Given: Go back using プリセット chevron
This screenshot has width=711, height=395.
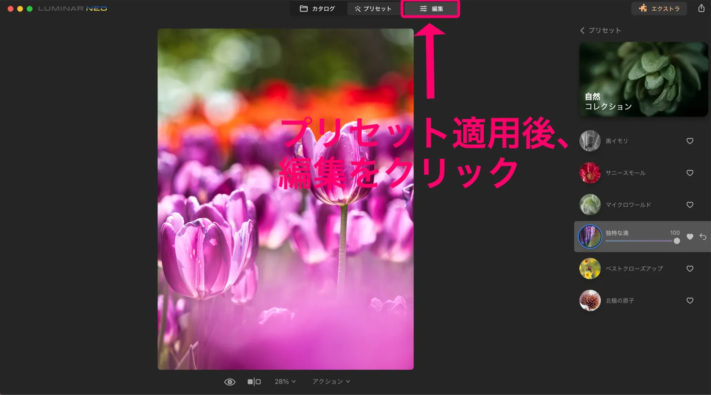Looking at the screenshot, I should tap(583, 30).
